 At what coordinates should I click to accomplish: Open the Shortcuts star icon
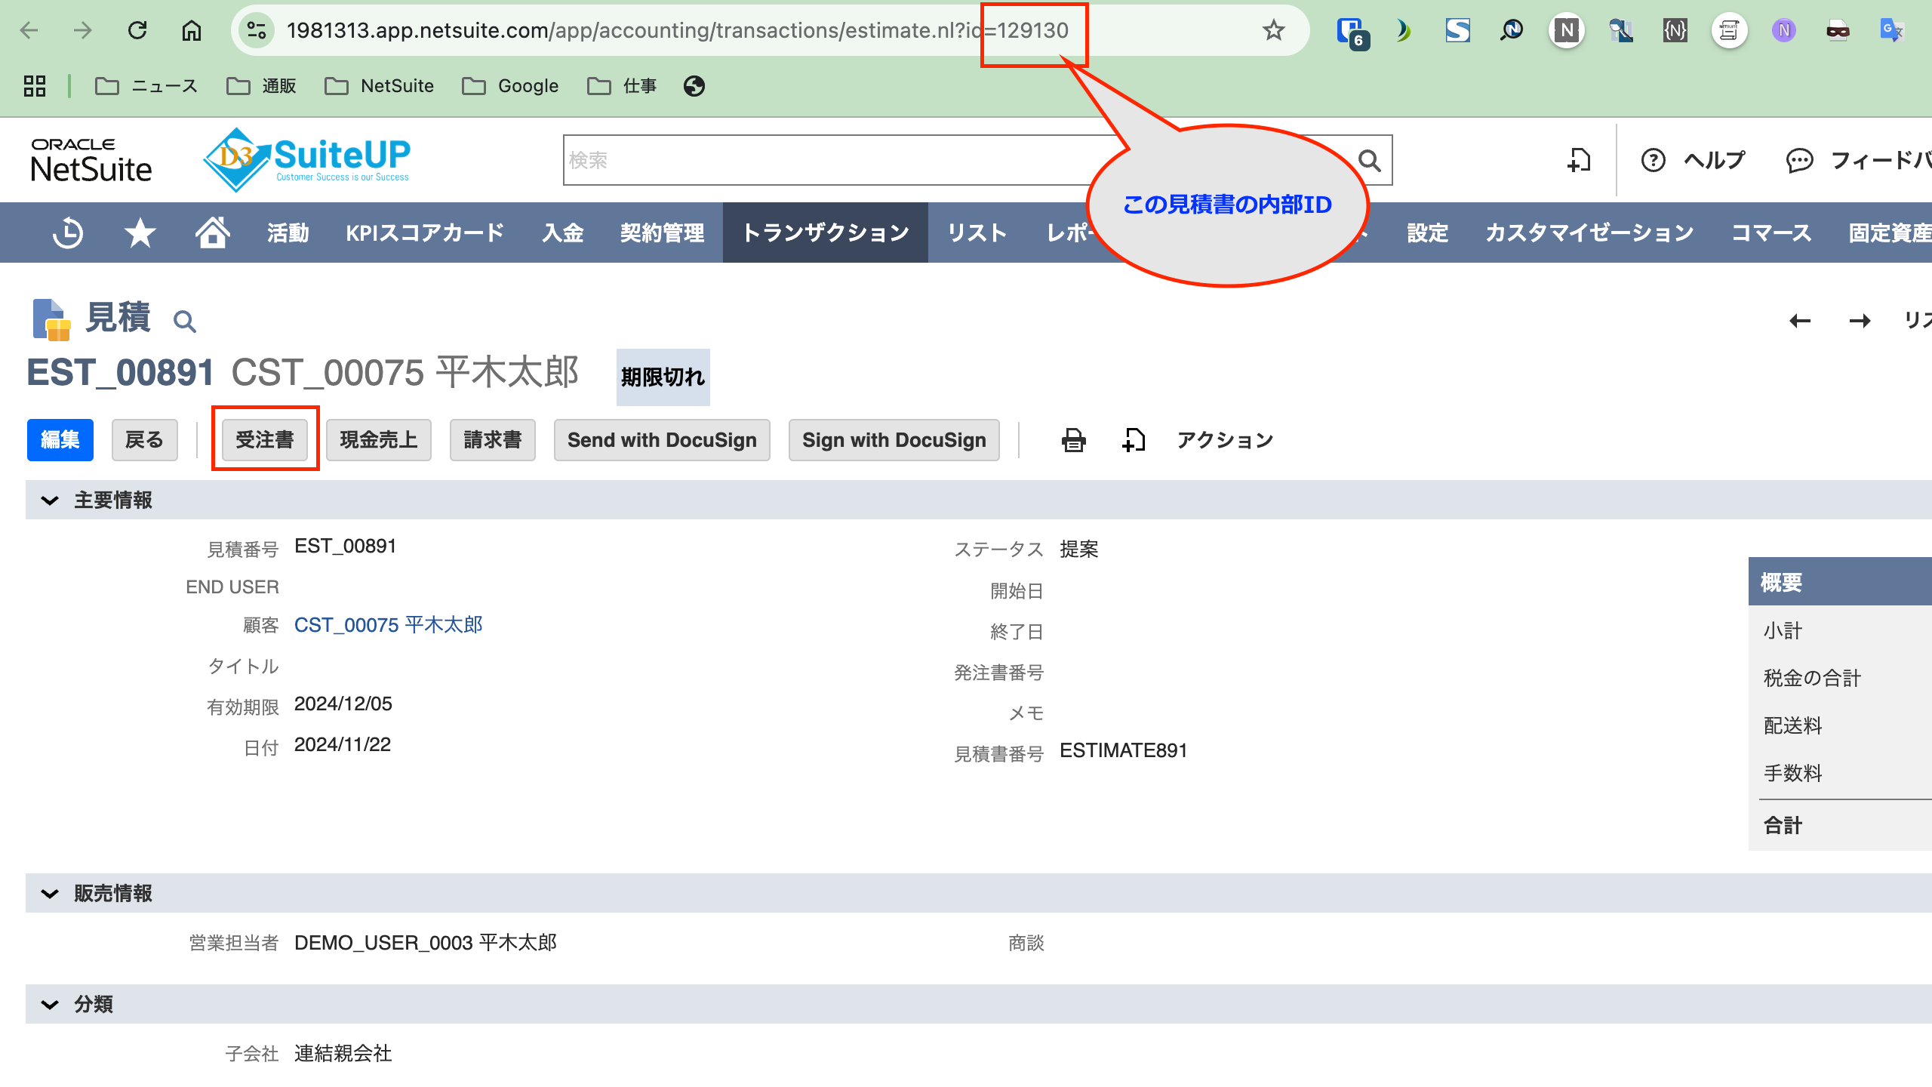pos(140,232)
